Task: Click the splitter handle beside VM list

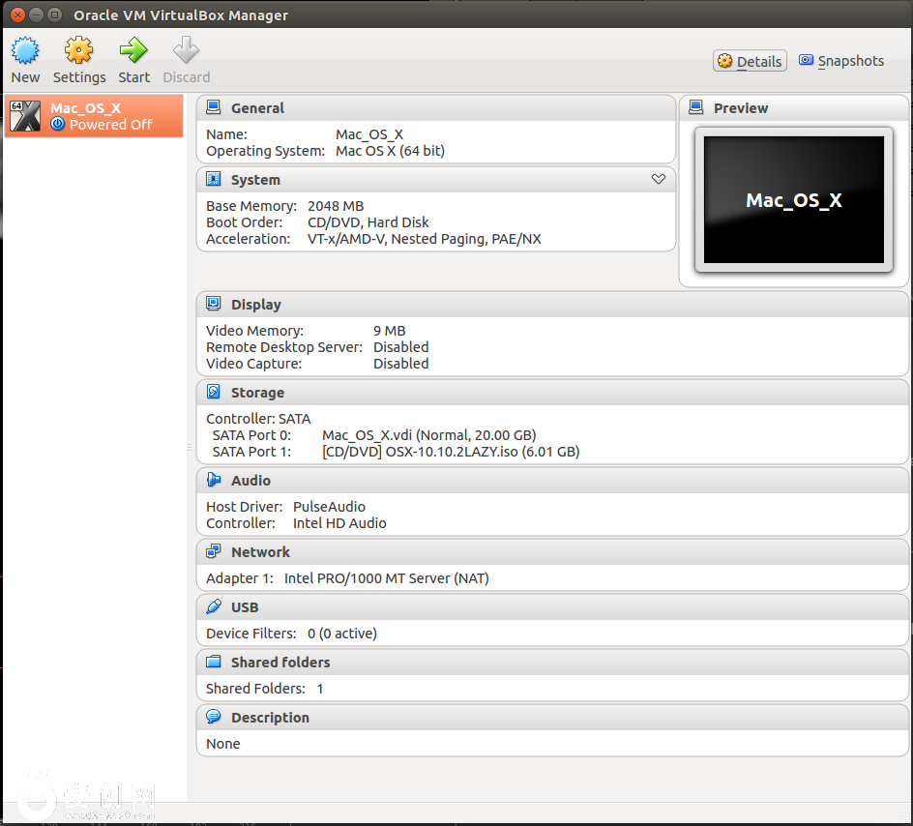Action: pyautogui.click(x=190, y=448)
